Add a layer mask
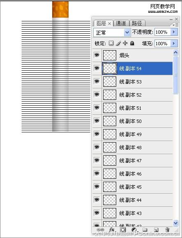 coord(123,230)
